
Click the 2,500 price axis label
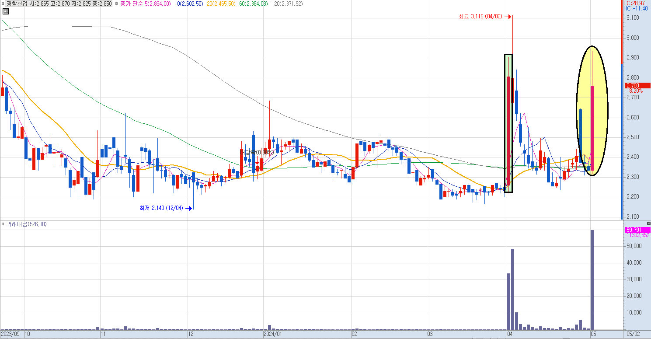point(633,137)
